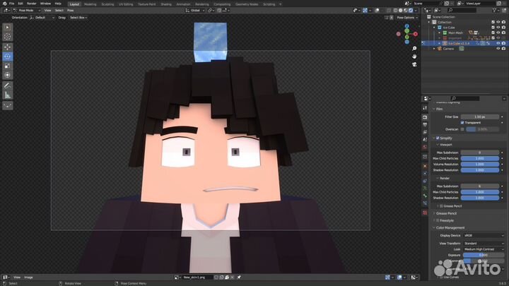The width and height of the screenshot is (509, 286).
Task: Open the Window menu
Action: [x=45, y=4]
